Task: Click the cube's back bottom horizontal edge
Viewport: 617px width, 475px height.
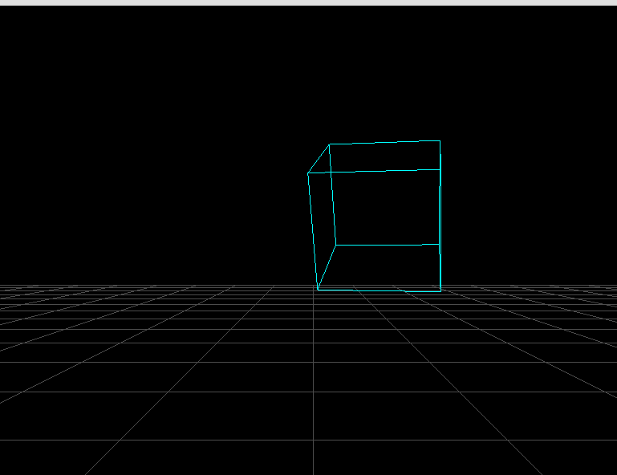Action: pos(388,244)
